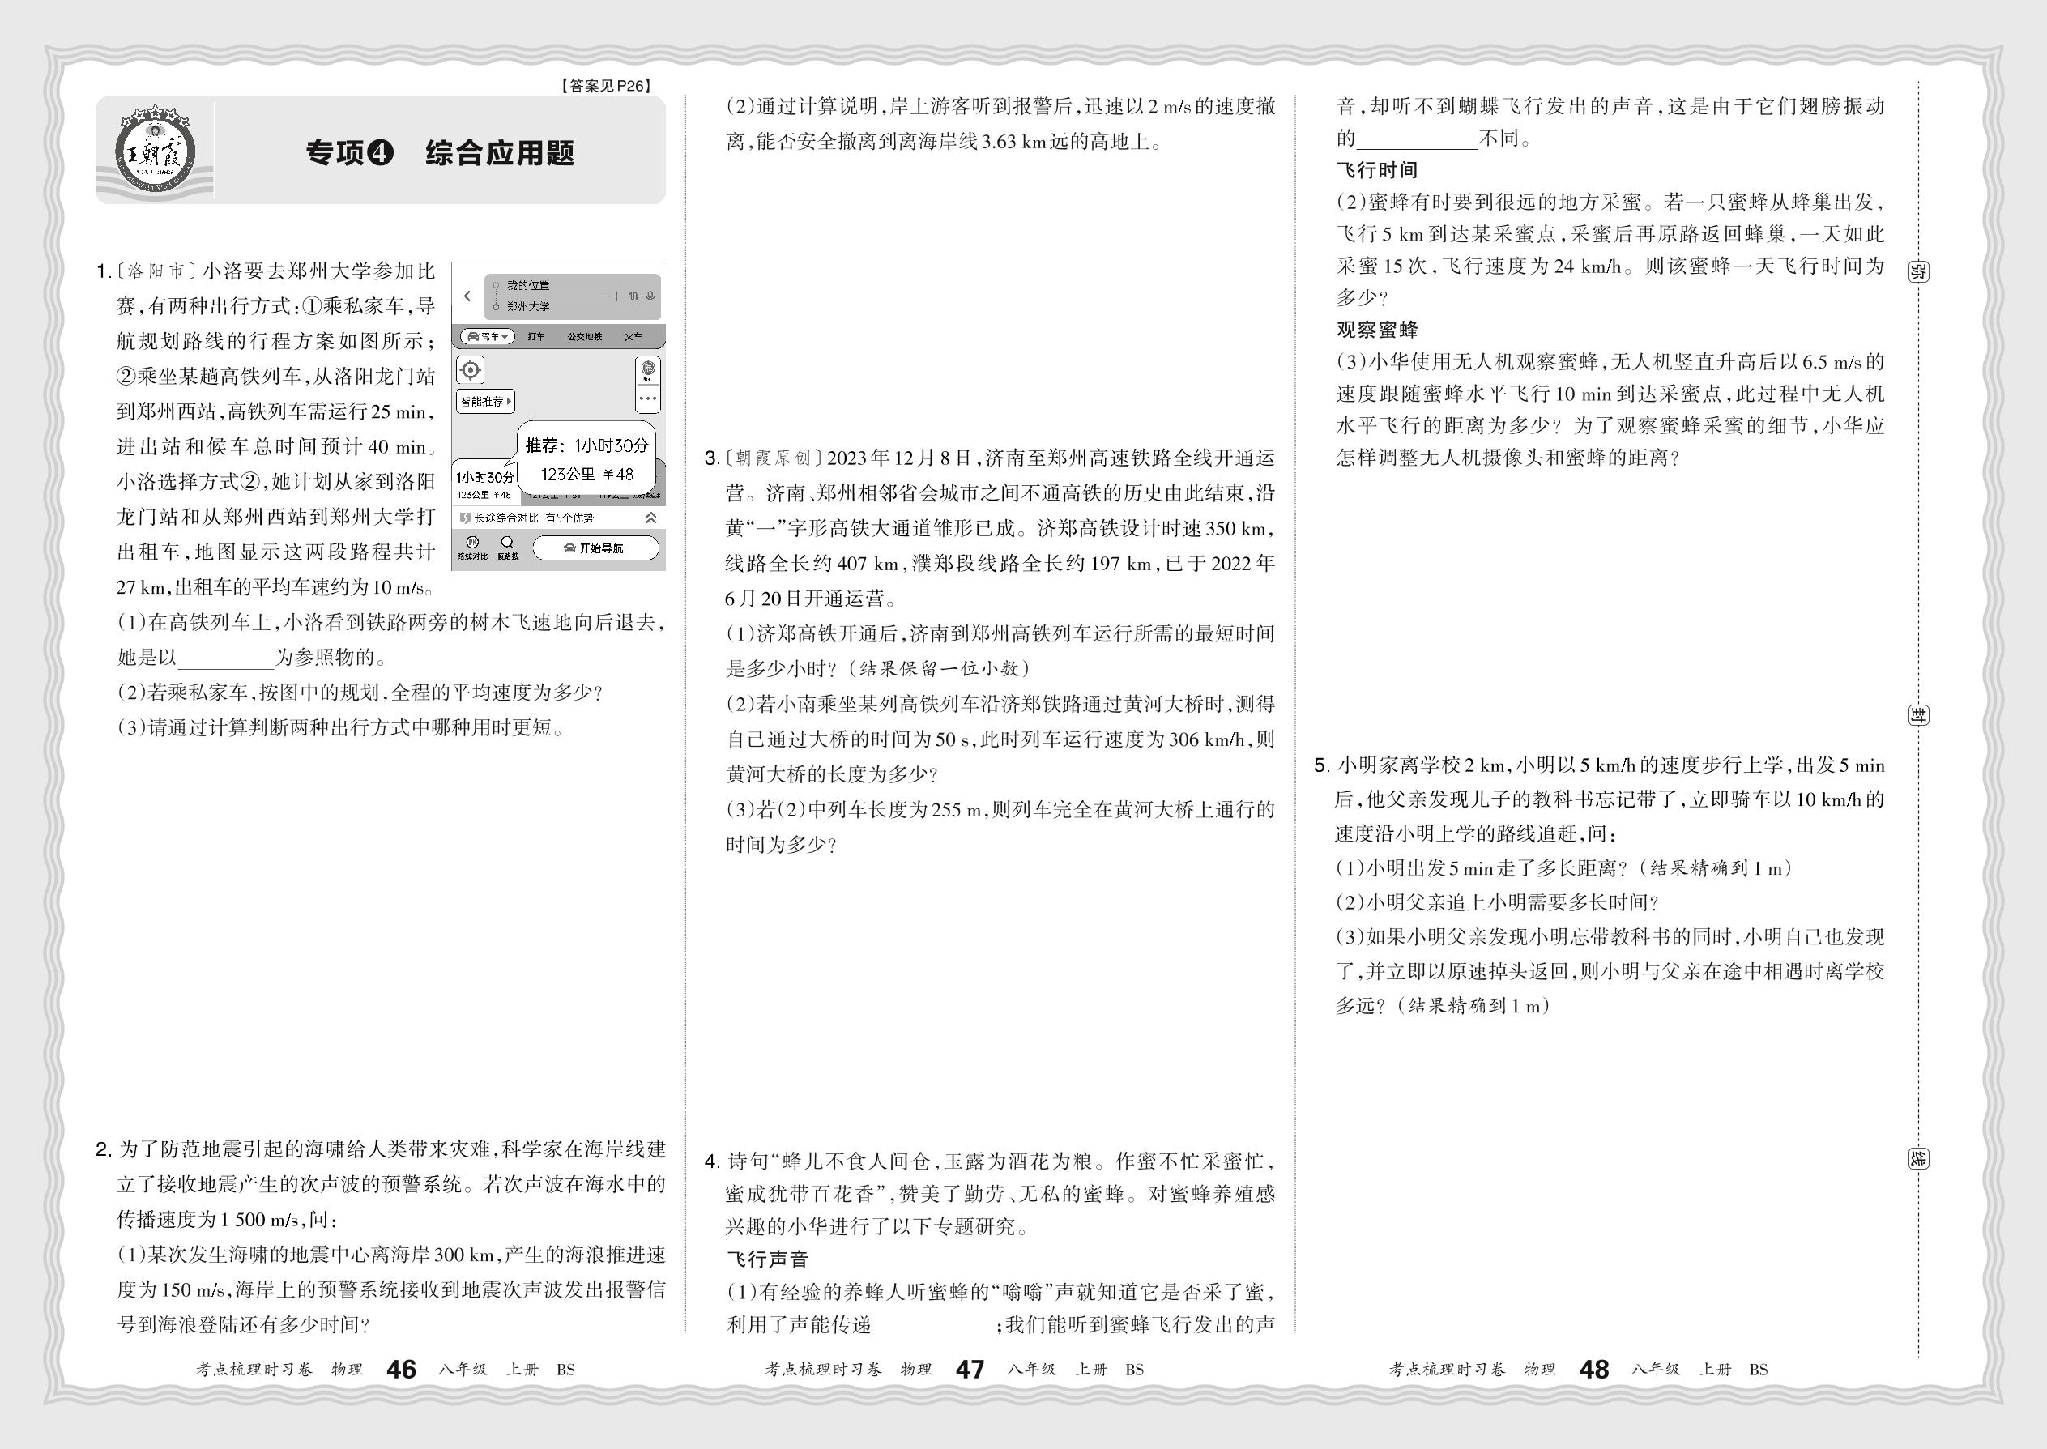This screenshot has height=1449, width=2047.
Task: Click the back arrow in navigation app
Action: [467, 296]
